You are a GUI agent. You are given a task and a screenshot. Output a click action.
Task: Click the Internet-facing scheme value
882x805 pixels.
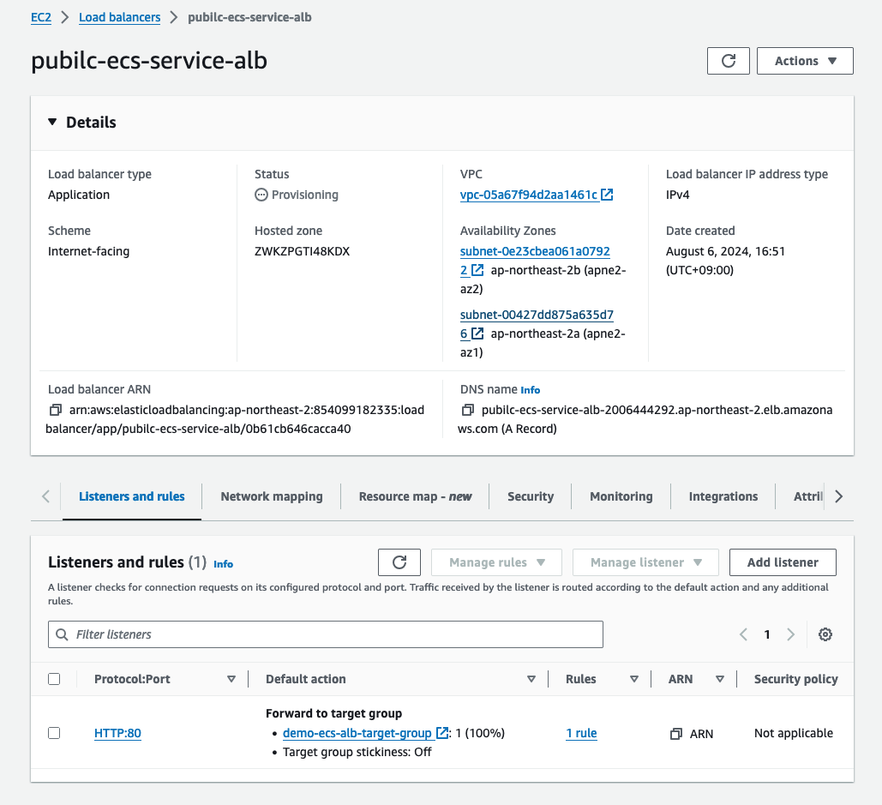pyautogui.click(x=89, y=251)
